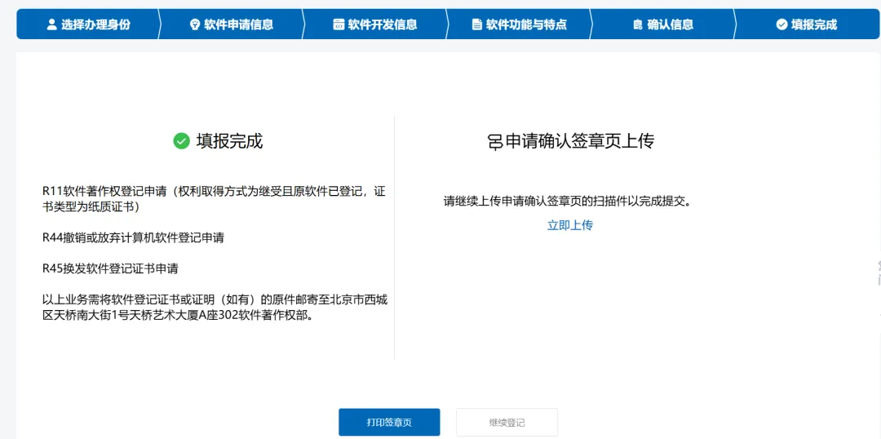Click the lightbulb icon beside 软件申请信息
The image size is (881, 439).
pos(196,24)
